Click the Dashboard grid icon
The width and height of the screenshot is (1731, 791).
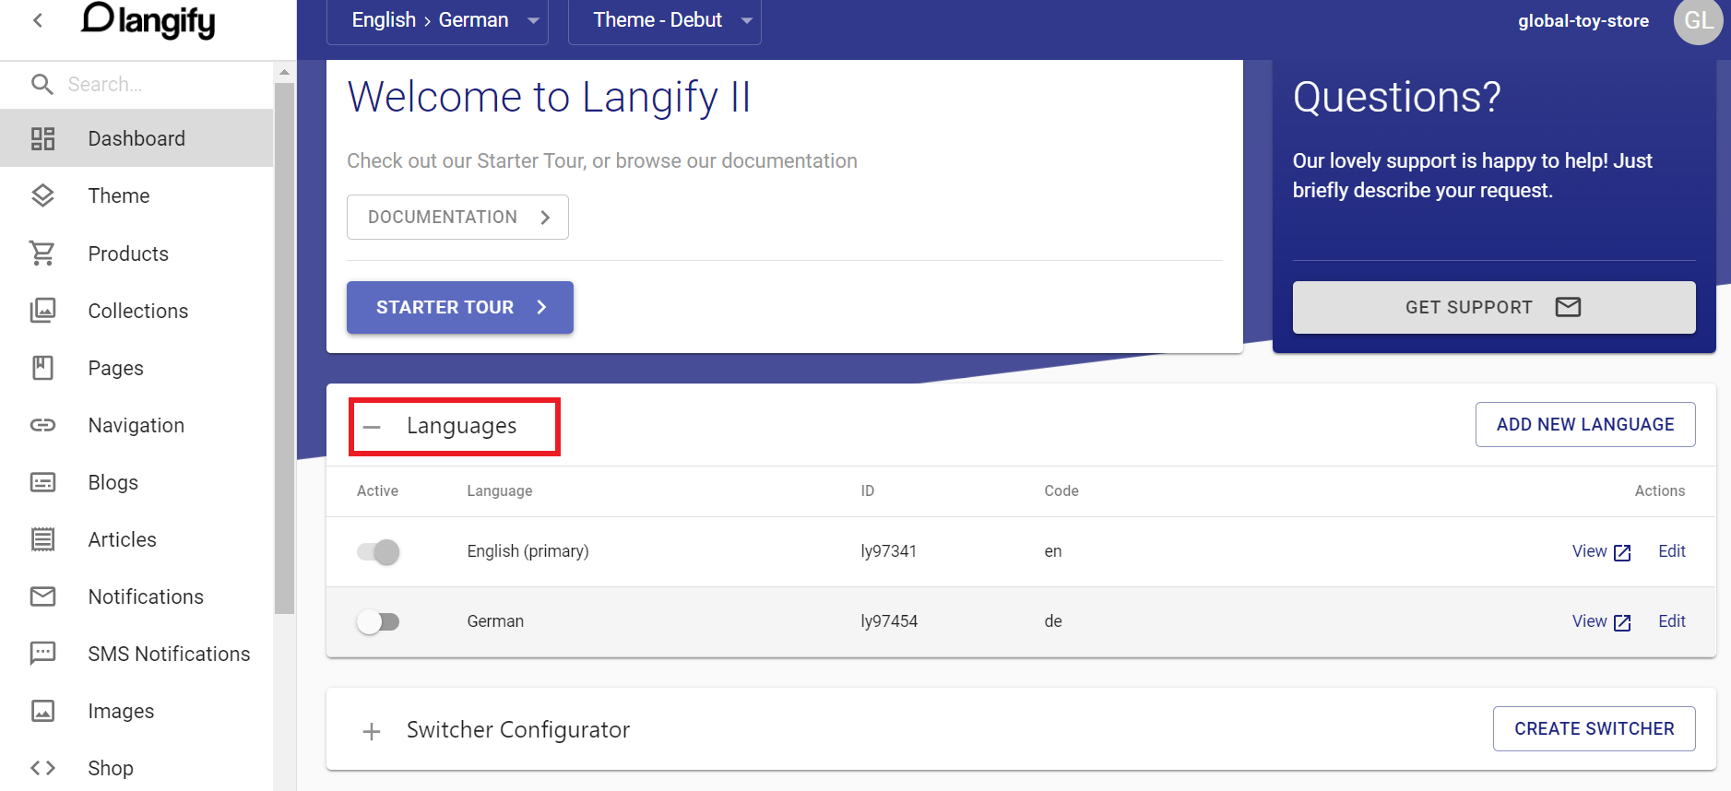(x=42, y=138)
